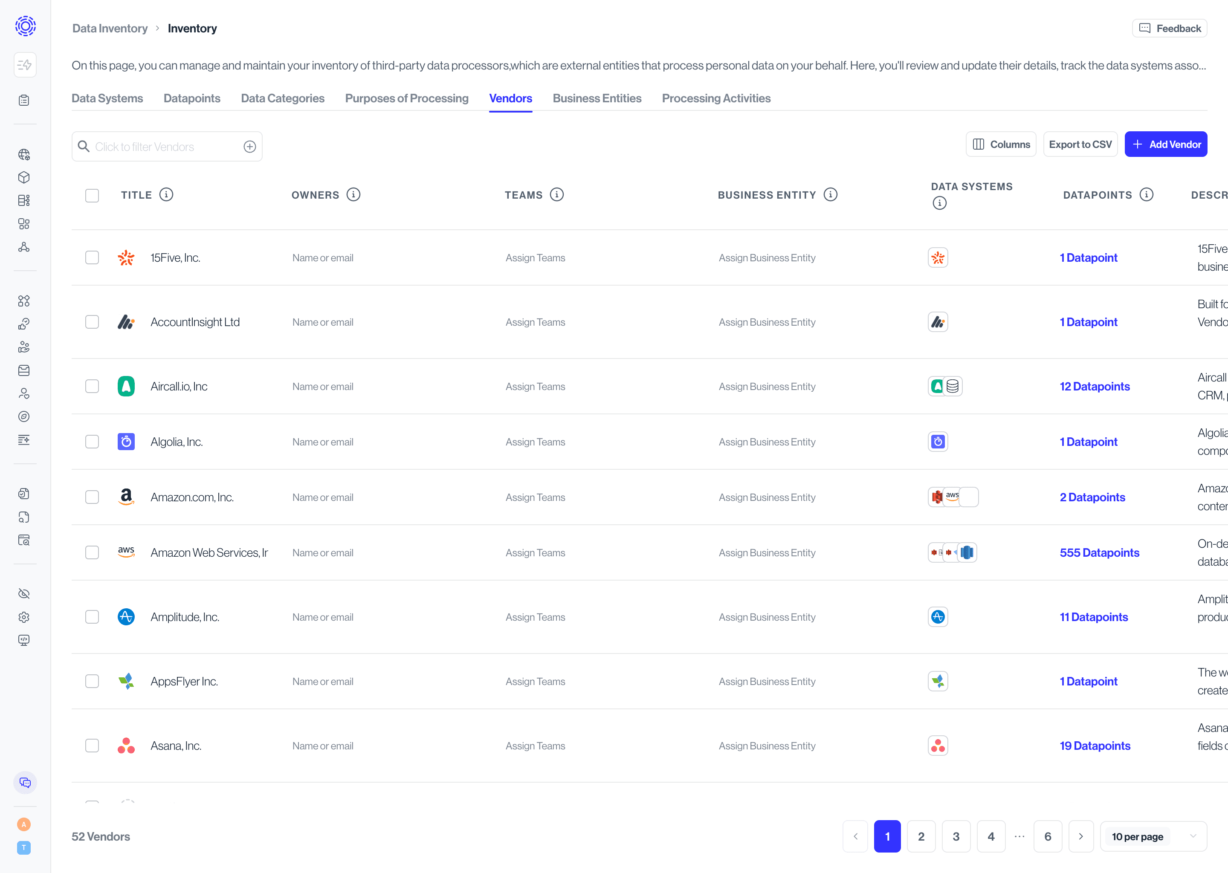Check the Amazon Web Services row checkbox
1228x873 pixels.
[92, 552]
